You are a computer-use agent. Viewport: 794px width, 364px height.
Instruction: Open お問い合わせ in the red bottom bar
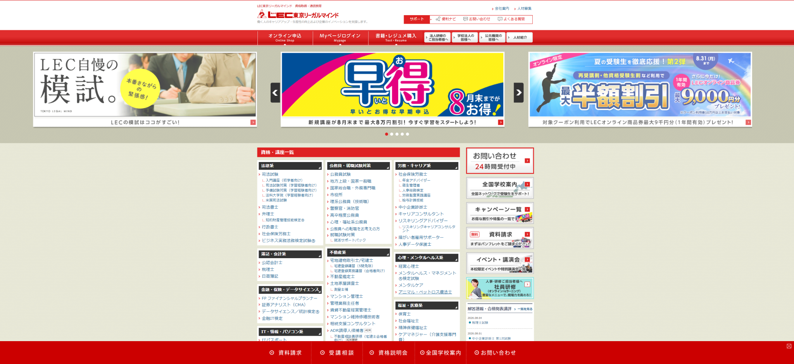[495, 353]
